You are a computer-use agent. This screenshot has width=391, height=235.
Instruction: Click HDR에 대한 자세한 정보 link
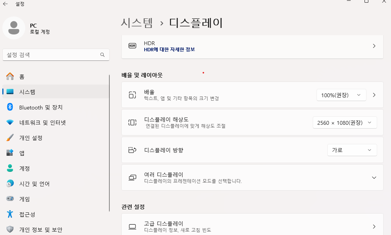169,49
